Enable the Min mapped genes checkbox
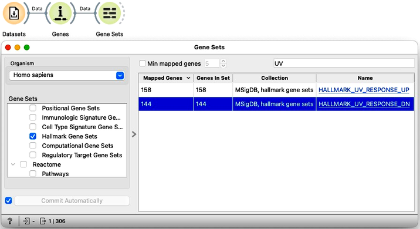This screenshot has width=420, height=229. 142,63
